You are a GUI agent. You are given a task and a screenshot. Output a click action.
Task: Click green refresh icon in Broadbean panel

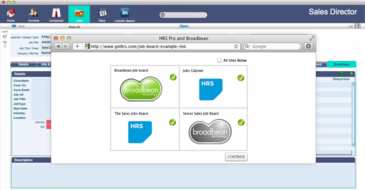tap(341, 74)
